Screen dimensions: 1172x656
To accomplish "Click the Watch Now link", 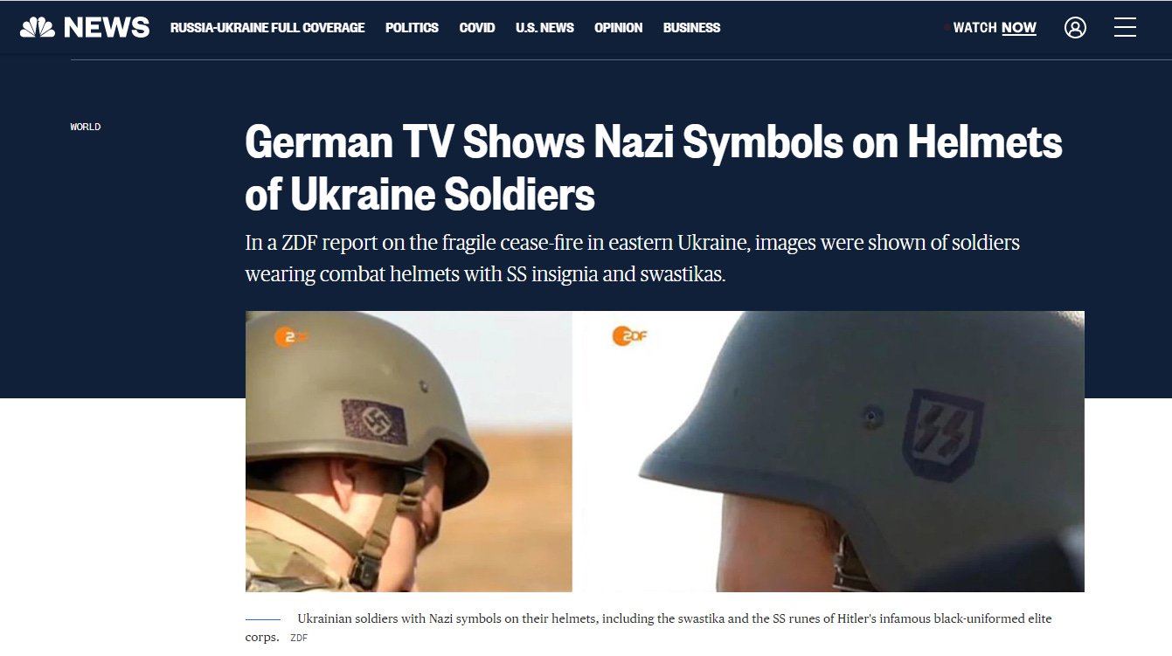I will (995, 28).
